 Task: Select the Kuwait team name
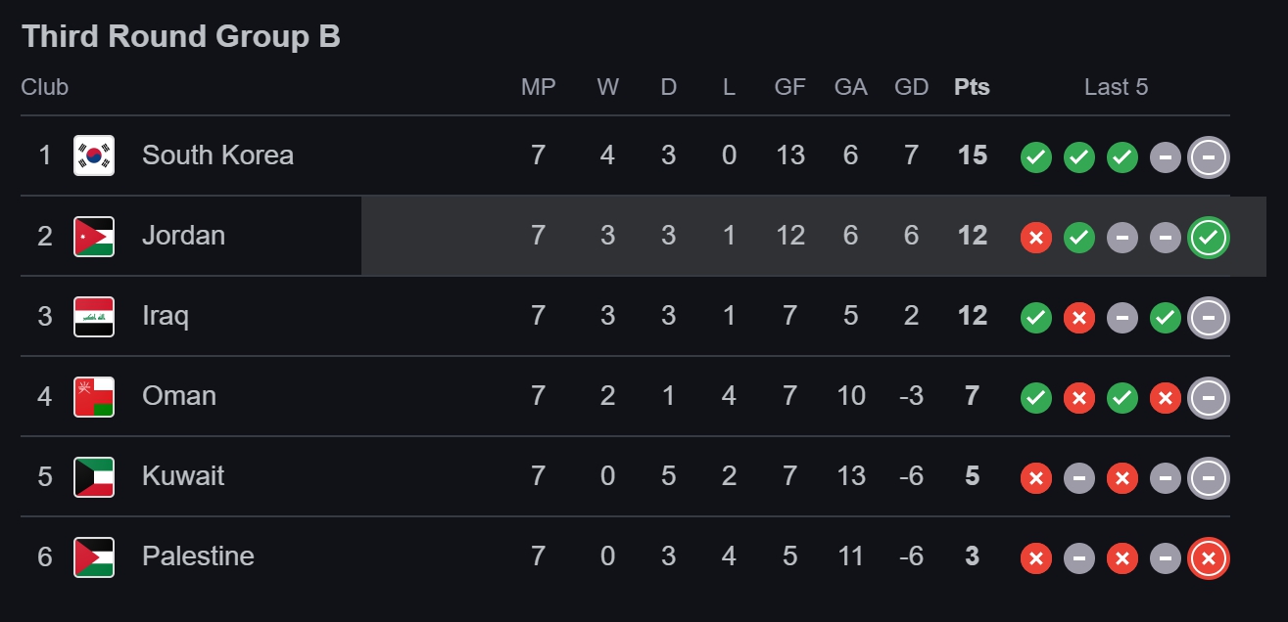[183, 475]
